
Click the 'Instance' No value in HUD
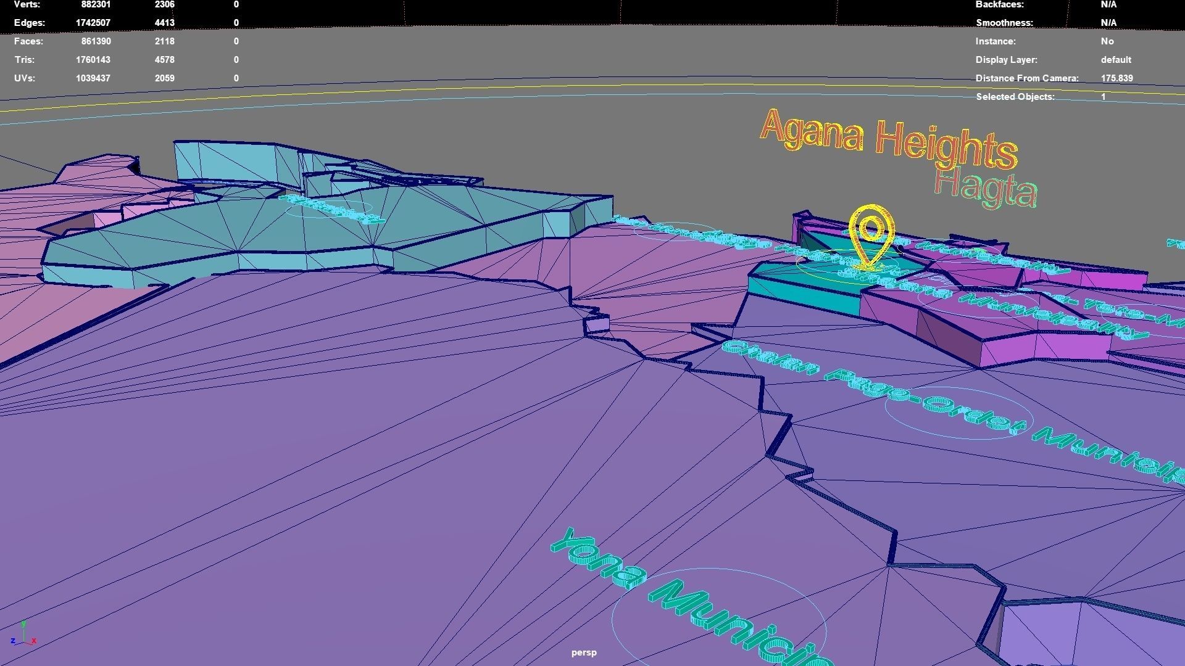pos(1107,41)
